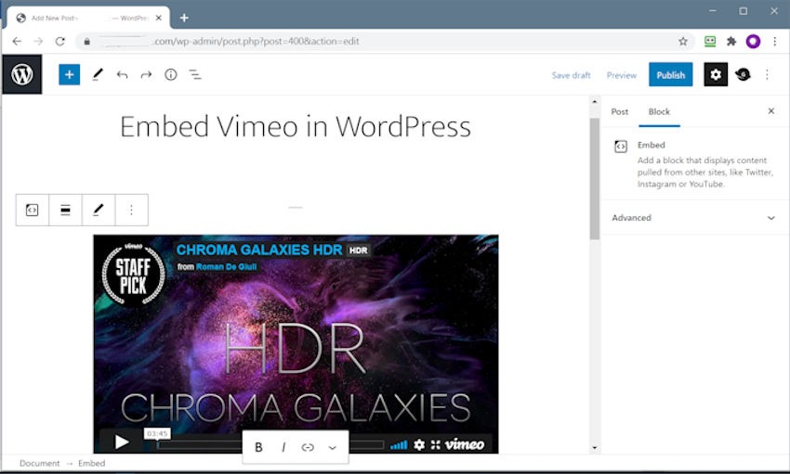This screenshot has width=790, height=474.
Task: Apply italic to caption text
Action: coord(283,447)
